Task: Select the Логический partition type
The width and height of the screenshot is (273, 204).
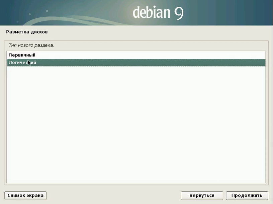Action: click(x=22, y=63)
